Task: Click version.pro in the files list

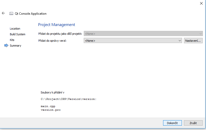Action: [x=51, y=110]
